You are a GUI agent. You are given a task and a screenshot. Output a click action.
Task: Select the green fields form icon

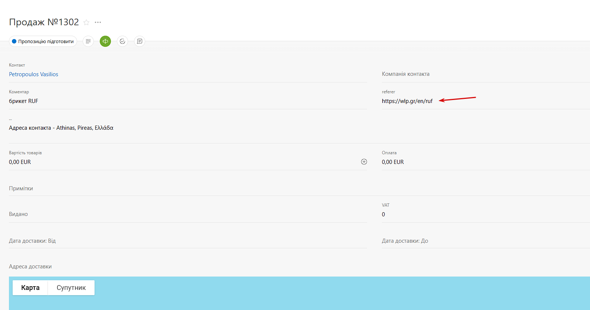[105, 41]
